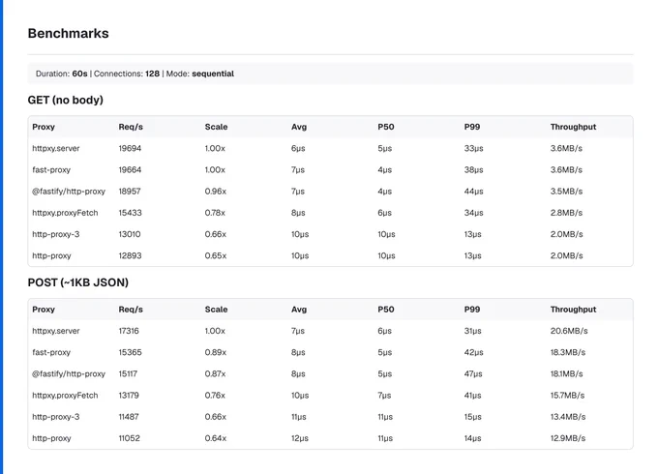
Task: Click the 34µs P99 value
Action: [474, 213]
